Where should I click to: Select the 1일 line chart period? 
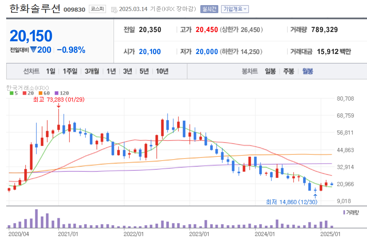click(51, 71)
